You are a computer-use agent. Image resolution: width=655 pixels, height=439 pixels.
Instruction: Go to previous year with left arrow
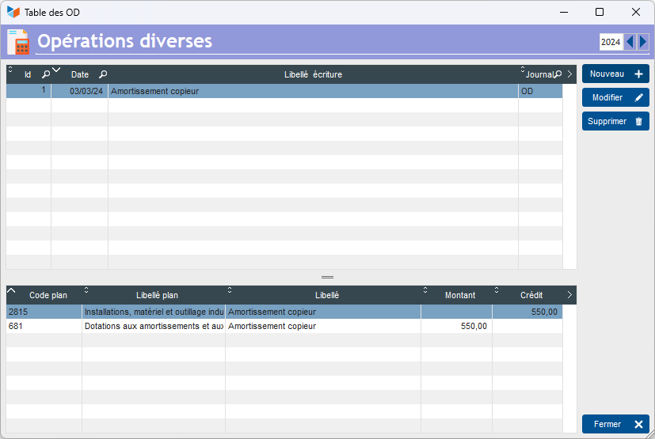tap(630, 42)
